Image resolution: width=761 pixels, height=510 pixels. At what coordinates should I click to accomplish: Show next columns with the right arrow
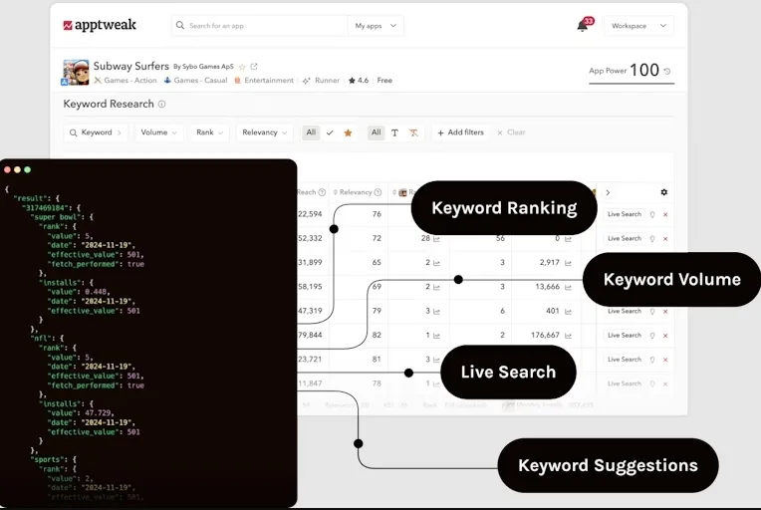pyautogui.click(x=608, y=192)
